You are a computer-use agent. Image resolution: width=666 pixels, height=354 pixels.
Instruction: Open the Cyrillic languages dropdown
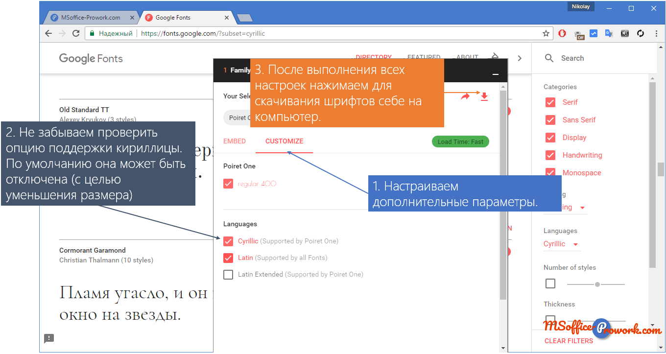(561, 244)
